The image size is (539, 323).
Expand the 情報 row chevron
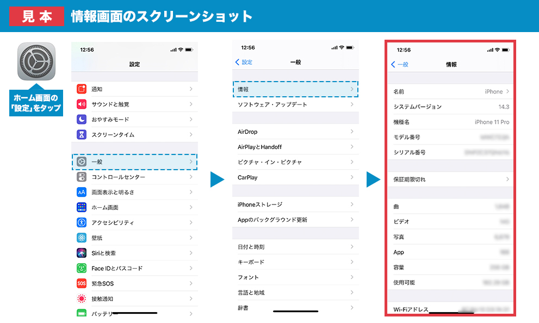click(352, 89)
